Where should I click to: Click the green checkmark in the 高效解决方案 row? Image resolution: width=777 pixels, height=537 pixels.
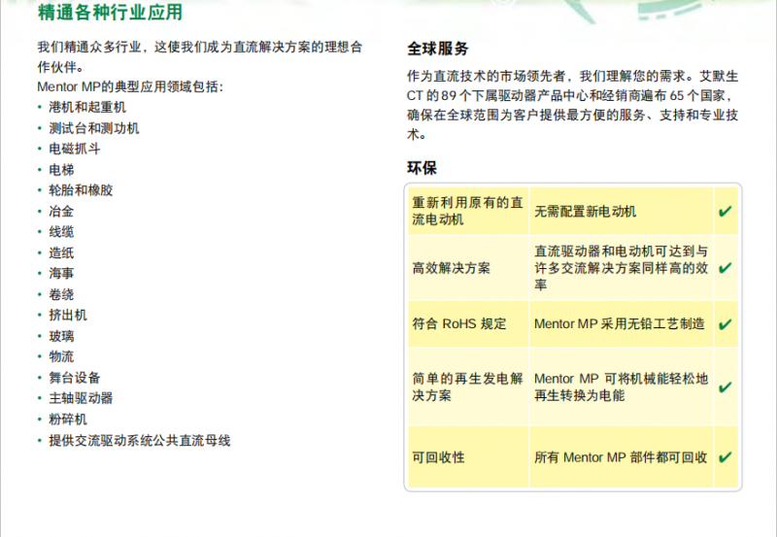point(725,268)
